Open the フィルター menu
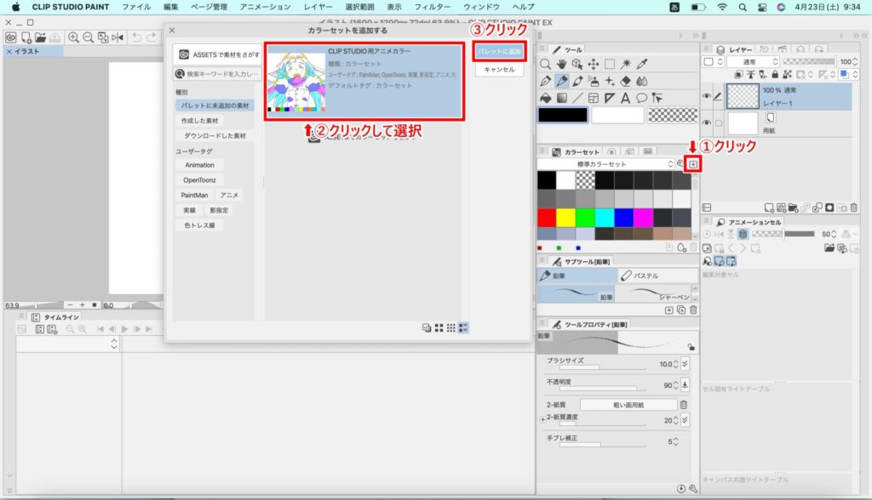872x500 pixels. click(x=432, y=7)
